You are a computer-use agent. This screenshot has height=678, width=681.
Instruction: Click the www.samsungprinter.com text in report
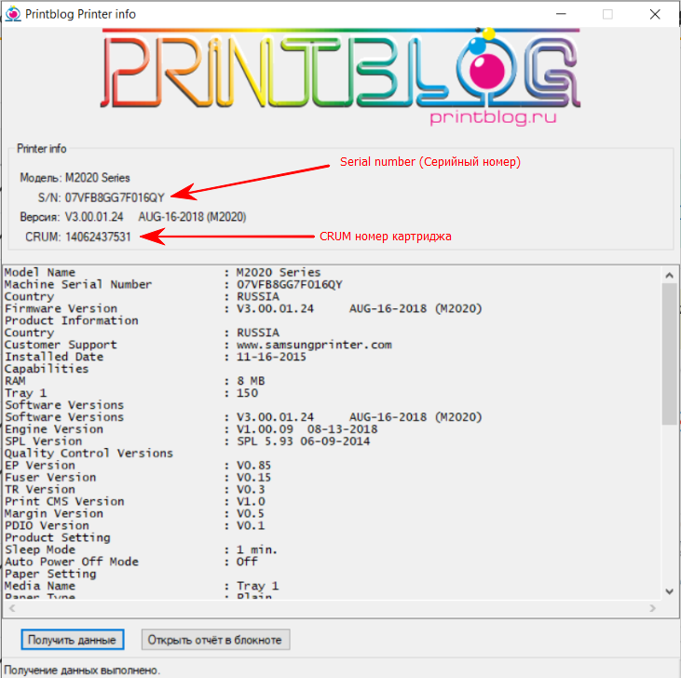314,345
